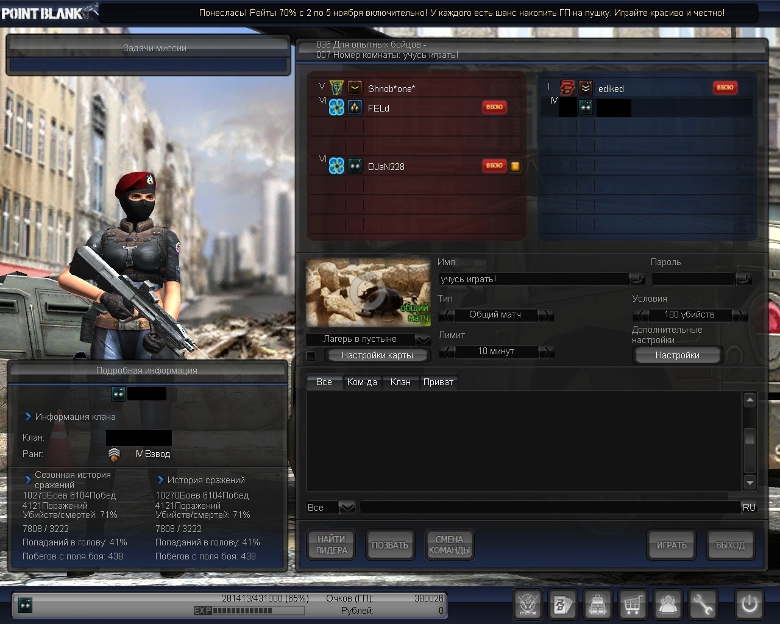Open the shopping cart store
Viewport: 780px width, 624px height.
click(633, 604)
